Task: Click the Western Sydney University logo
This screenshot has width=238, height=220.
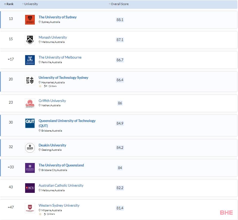Action: (x=30, y=208)
